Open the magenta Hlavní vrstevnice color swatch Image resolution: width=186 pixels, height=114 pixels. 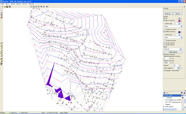179,21
